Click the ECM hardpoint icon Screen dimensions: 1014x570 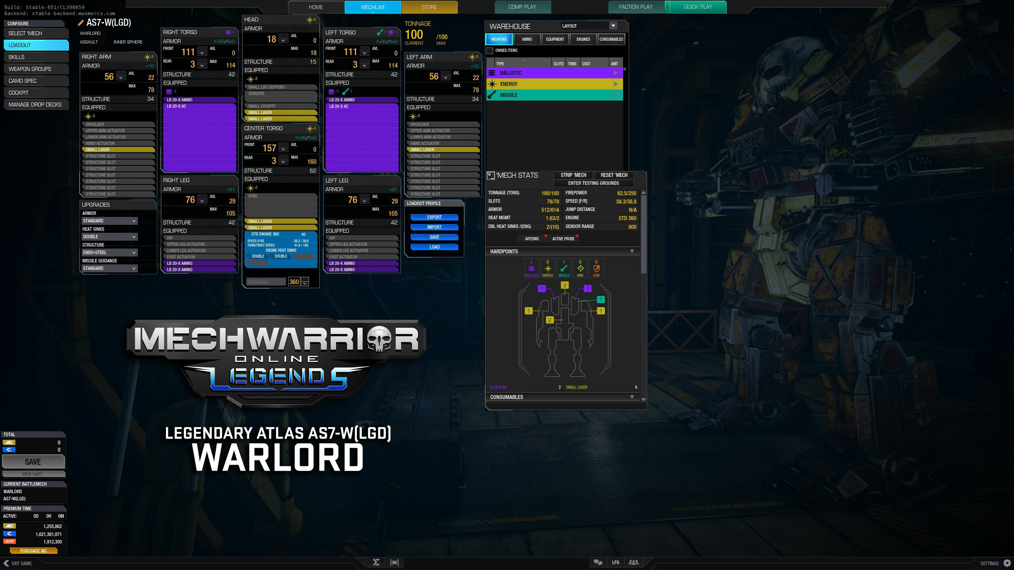tap(596, 268)
